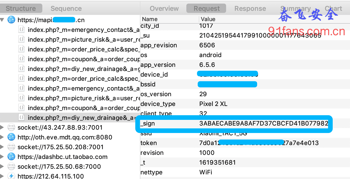Click the value 29
This screenshot has width=350, height=179.
click(x=203, y=94)
